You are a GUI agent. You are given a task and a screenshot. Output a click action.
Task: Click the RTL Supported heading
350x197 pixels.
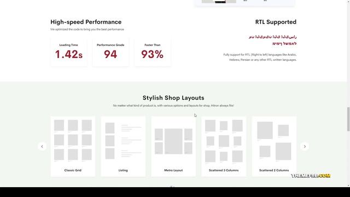tap(276, 22)
